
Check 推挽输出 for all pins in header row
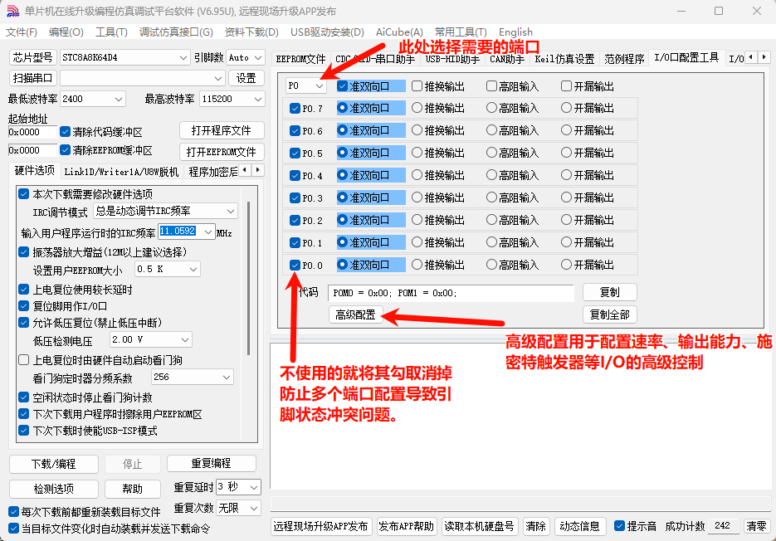click(x=417, y=86)
